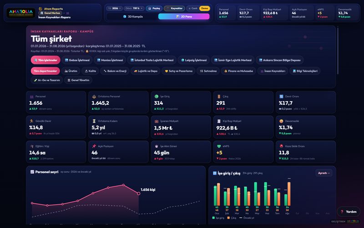Click the Personel seyri chart icon
This screenshot has width=364, height=228.
[32, 172]
